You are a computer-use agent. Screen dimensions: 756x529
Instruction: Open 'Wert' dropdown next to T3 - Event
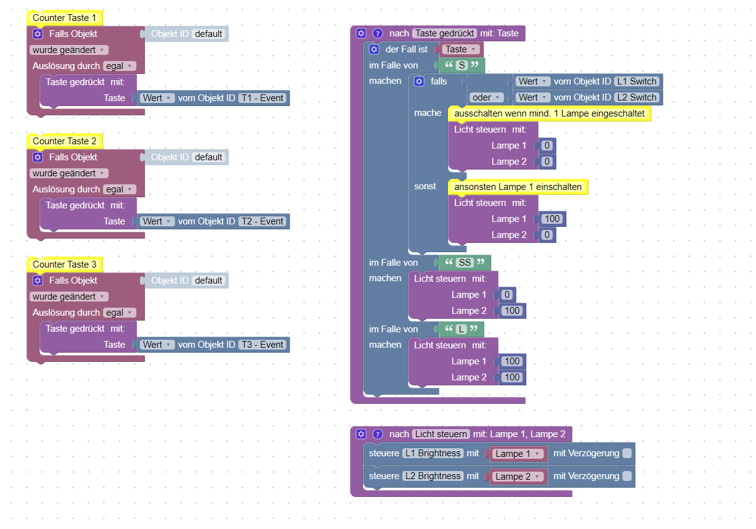[157, 345]
